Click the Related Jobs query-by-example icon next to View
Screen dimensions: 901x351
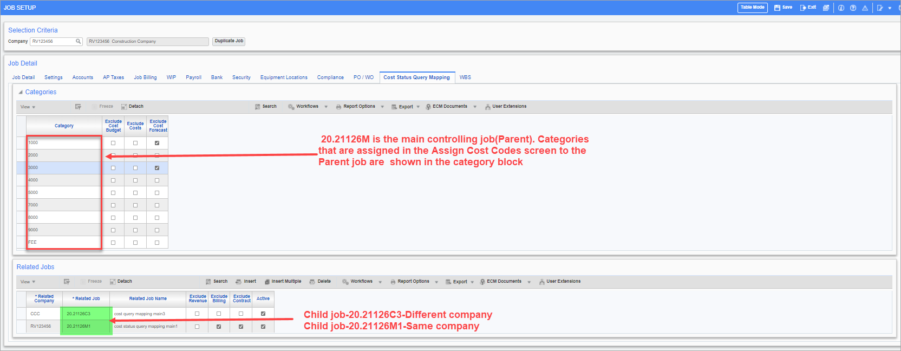[x=67, y=282]
